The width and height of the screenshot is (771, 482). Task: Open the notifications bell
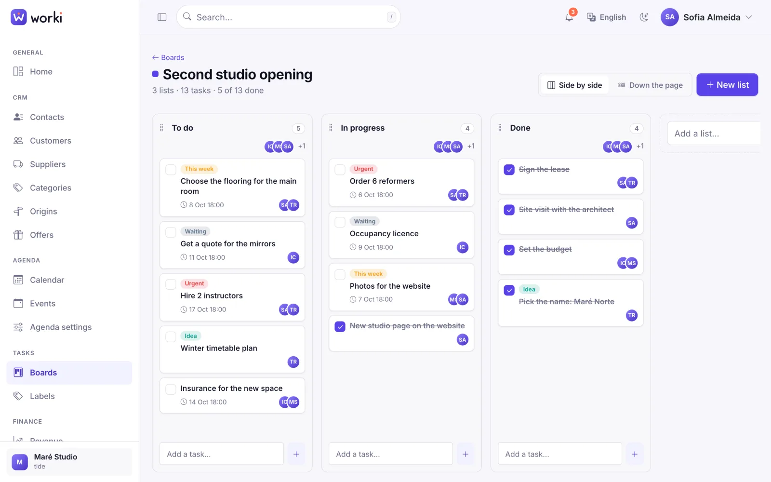[570, 17]
